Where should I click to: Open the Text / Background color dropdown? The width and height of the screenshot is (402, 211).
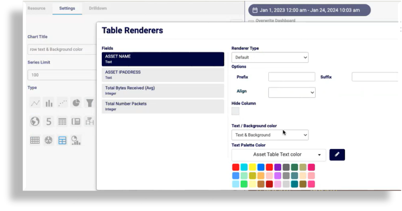[x=270, y=135]
